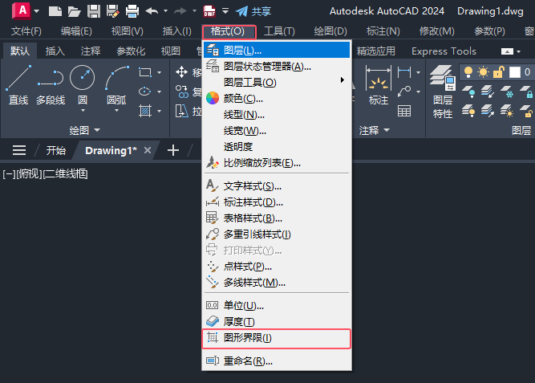Expand the Undo history dropdown arrow

point(165,11)
